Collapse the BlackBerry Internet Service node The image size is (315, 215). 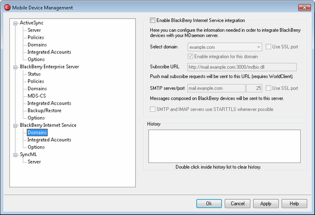pyautogui.click(x=15, y=126)
